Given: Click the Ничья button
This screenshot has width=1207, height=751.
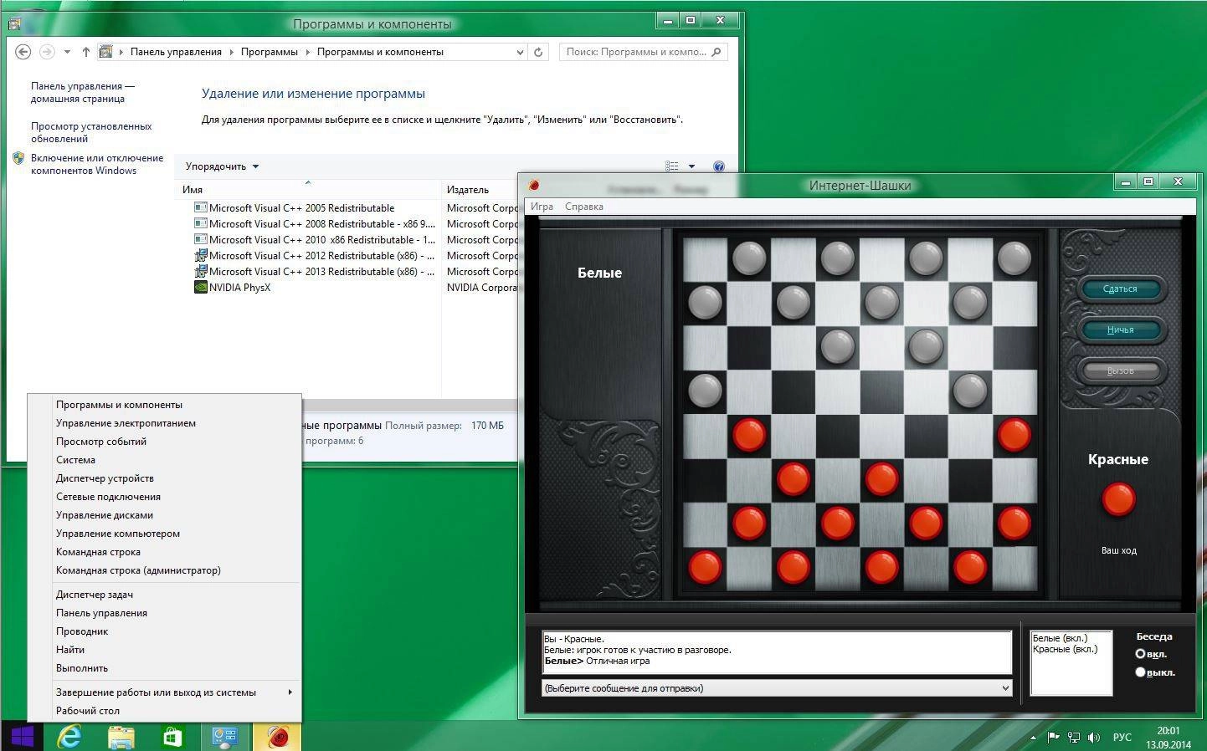Looking at the screenshot, I should coord(1120,330).
